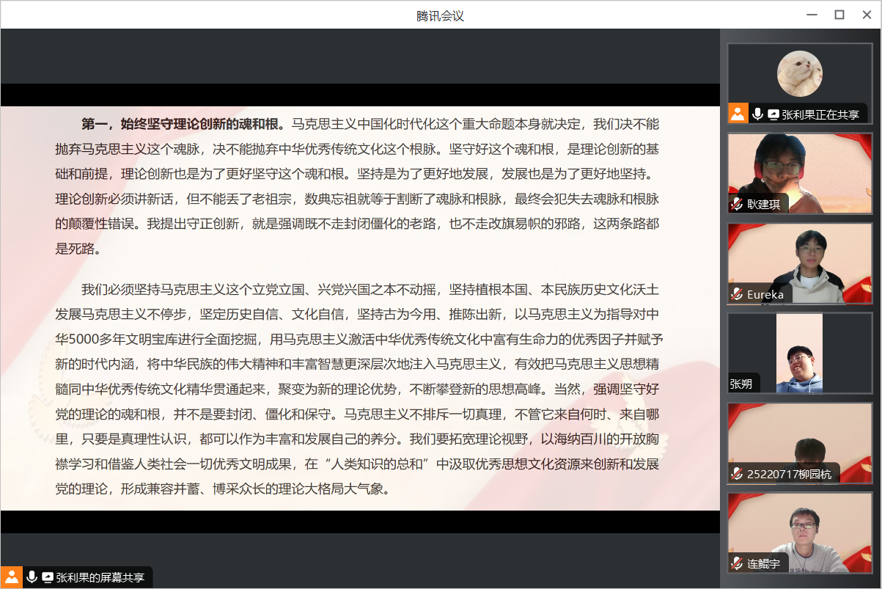Image resolution: width=882 pixels, height=589 pixels.
Task: Click the muted microphone icon next to 耿建琪
Action: (737, 204)
